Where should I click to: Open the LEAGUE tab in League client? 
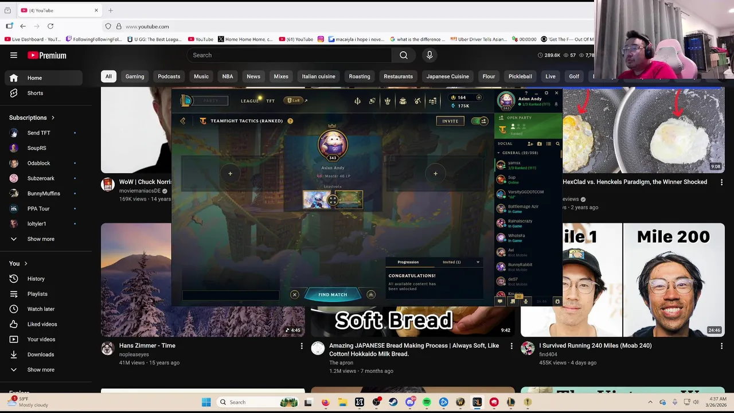click(x=249, y=101)
